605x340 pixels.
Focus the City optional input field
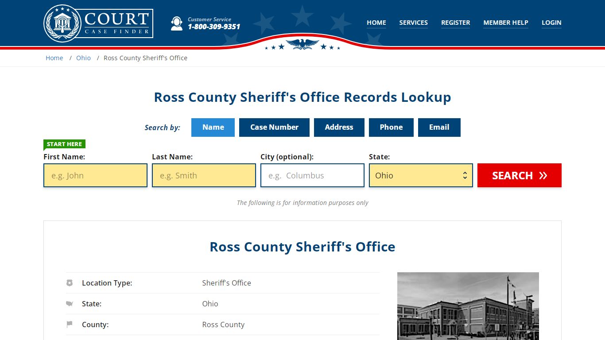point(312,175)
